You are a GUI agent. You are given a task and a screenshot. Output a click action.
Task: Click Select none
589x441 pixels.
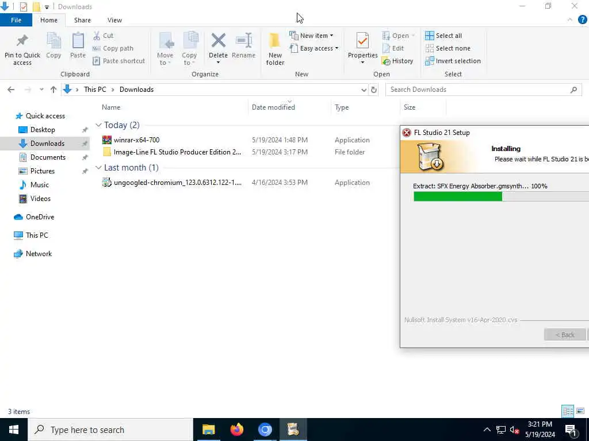[x=448, y=48]
